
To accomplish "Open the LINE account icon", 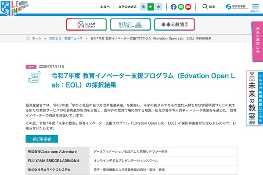I will (x=181, y=7).
